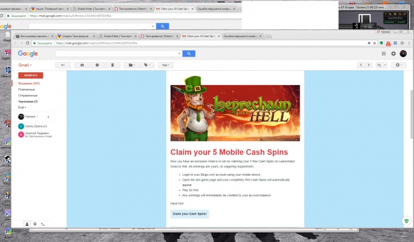Screen dimensions: 414x242
Task: Go to the newer email arrow
Action: point(361,65)
